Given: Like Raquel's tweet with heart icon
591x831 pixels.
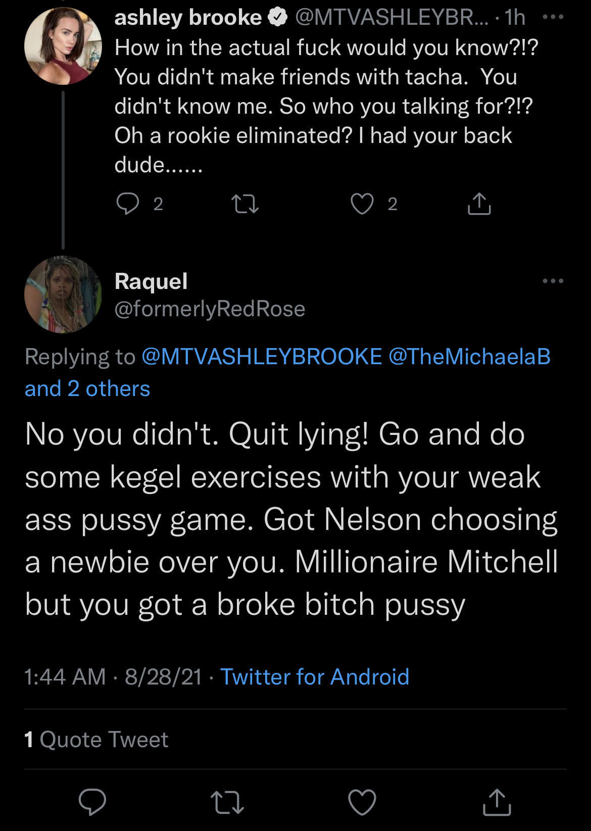Looking at the screenshot, I should pyautogui.click(x=362, y=802).
